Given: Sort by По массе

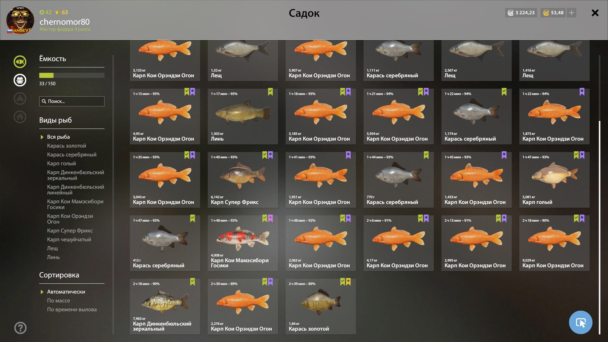Looking at the screenshot, I should [x=59, y=301].
